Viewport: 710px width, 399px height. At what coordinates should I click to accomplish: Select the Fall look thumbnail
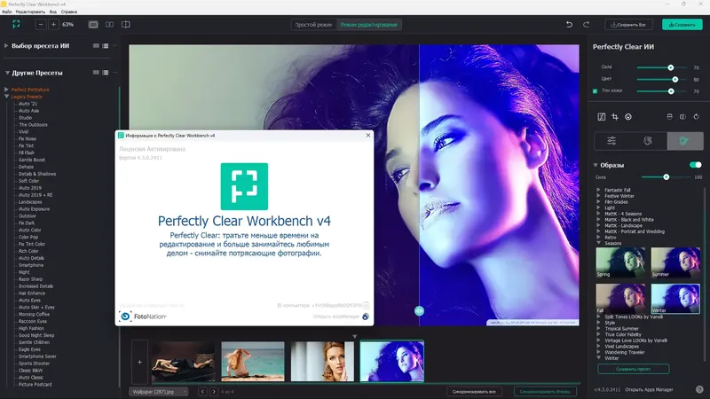click(620, 299)
